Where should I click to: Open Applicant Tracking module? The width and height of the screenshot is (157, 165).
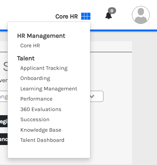(44, 68)
